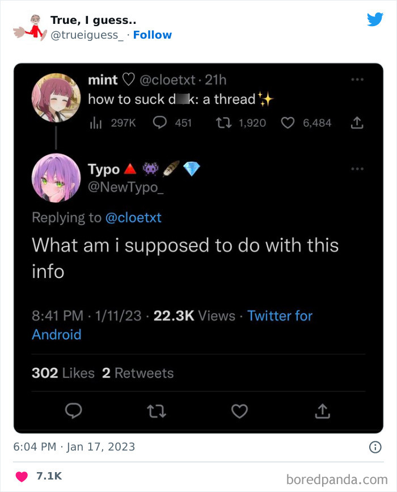Like the embedded tweet with pink heart
Screen dimensions: 397x492
pos(22,476)
